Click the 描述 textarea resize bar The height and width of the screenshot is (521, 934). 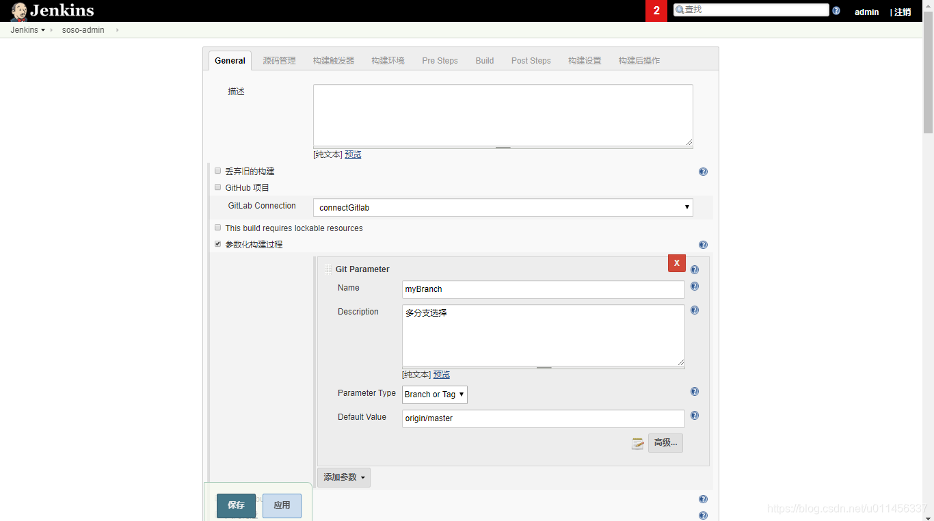[x=503, y=147]
